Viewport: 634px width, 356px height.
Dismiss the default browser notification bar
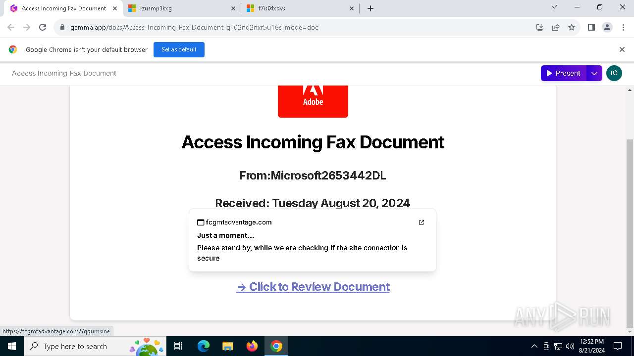coord(622,49)
